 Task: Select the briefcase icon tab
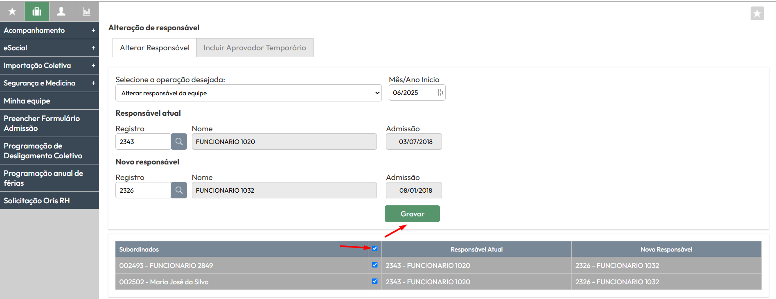37,11
